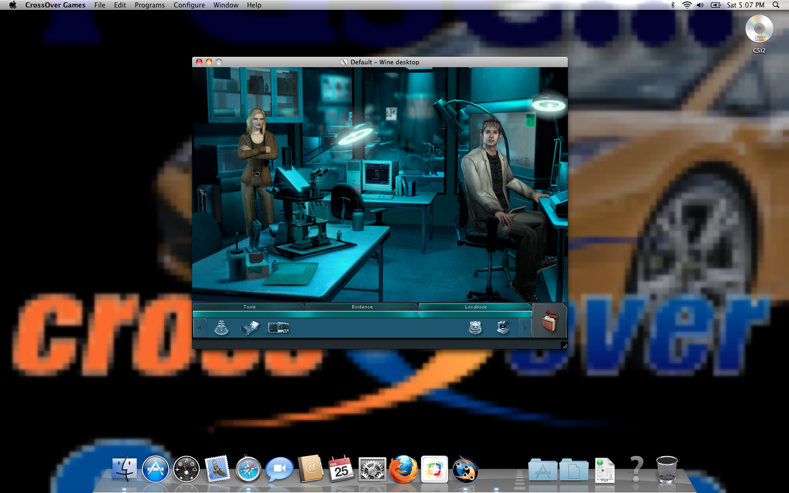This screenshot has height=493, width=789.
Task: Click the Wi-Fi status icon
Action: 687,5
